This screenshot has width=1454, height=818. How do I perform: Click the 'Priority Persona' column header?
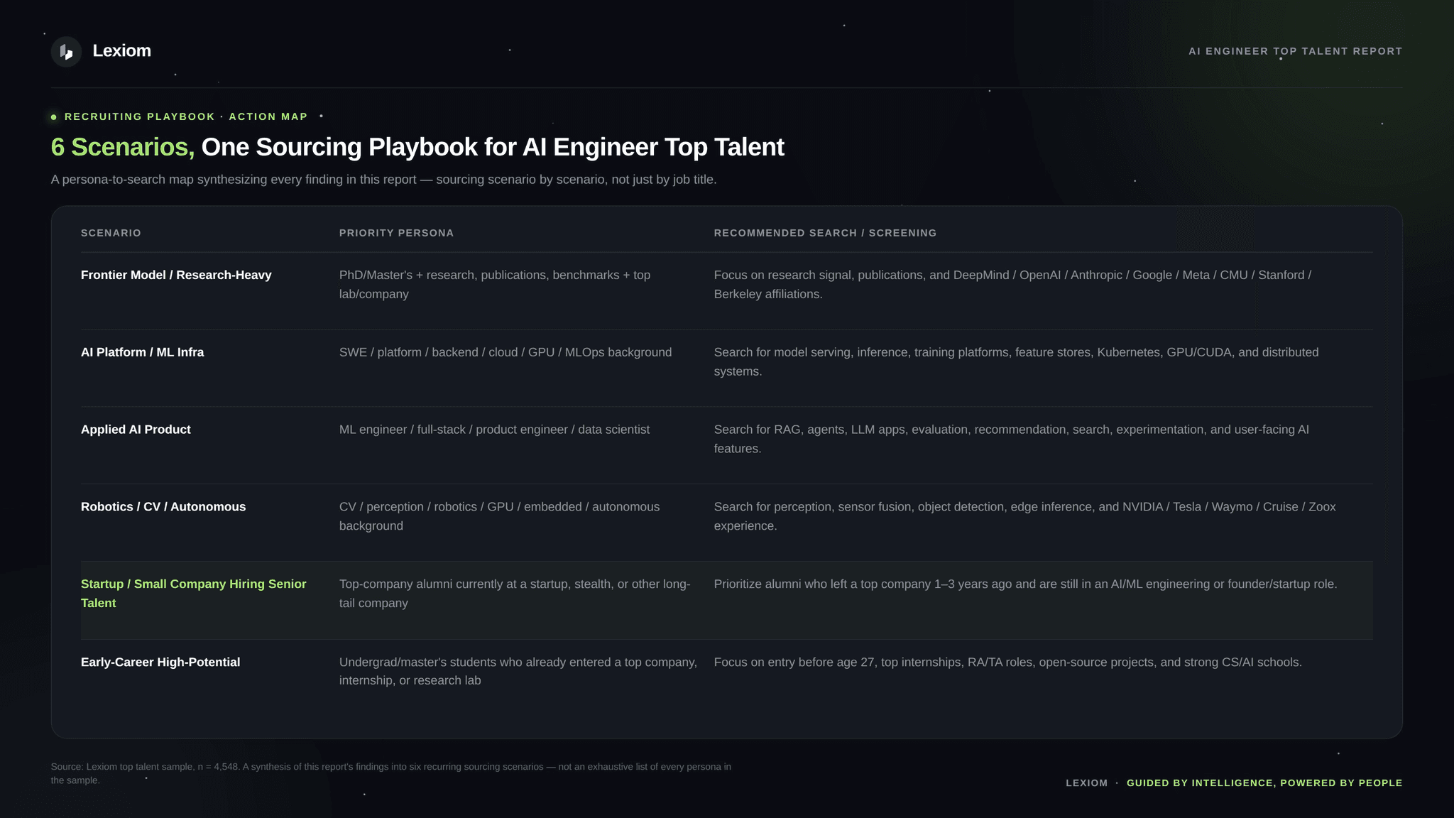(396, 233)
